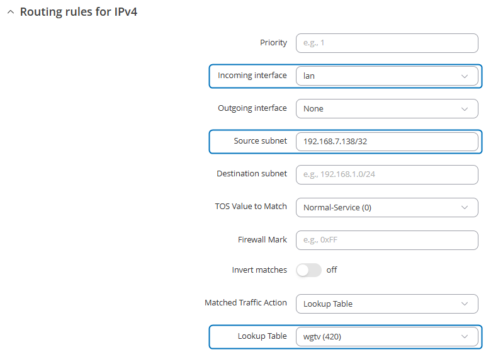Click the off label beside Invert matches
503x364 pixels.
click(332, 270)
